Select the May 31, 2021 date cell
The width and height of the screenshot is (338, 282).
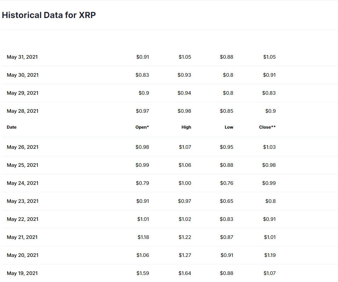coord(22,57)
